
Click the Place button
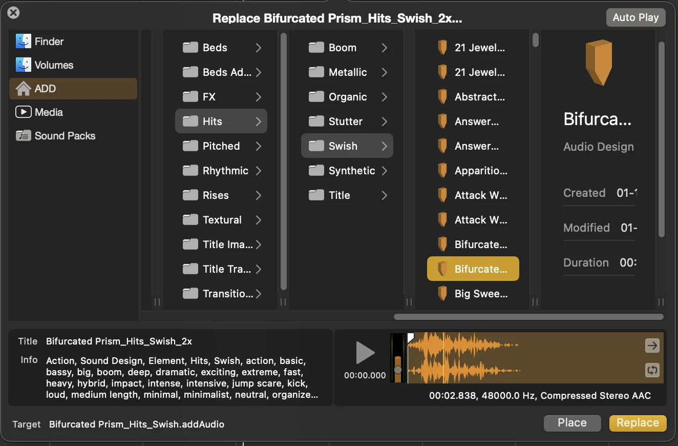click(572, 423)
